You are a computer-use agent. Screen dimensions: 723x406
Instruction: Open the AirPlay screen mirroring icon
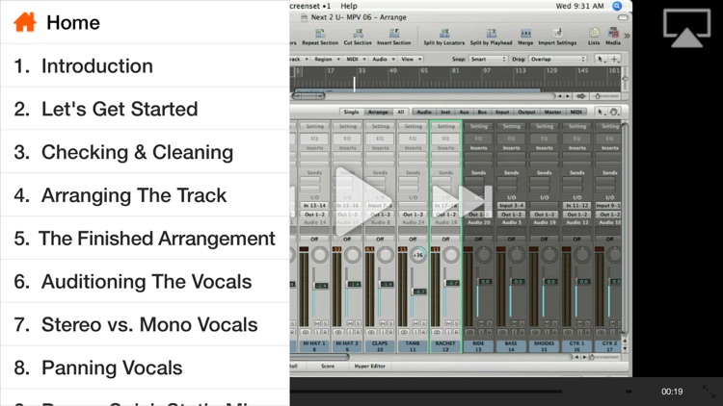tap(686, 28)
